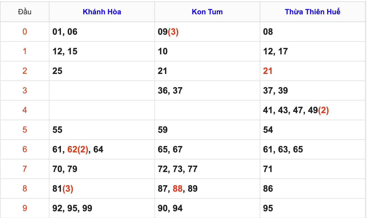Select the head digit 9 row label
This screenshot has height=218, width=367.
(25, 208)
